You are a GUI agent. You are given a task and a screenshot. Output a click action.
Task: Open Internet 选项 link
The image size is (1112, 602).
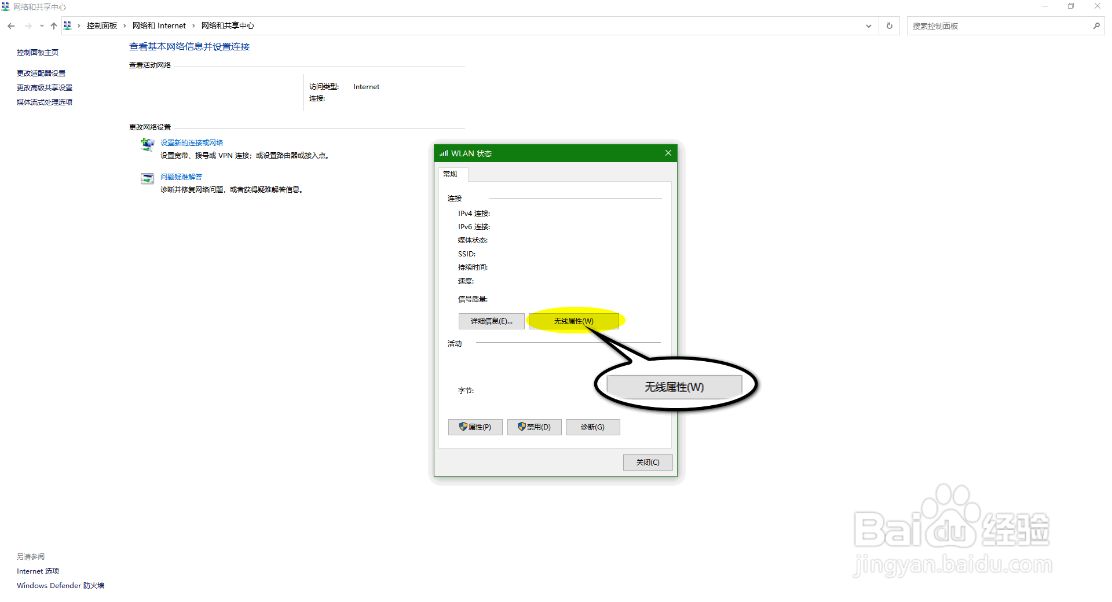pos(38,571)
